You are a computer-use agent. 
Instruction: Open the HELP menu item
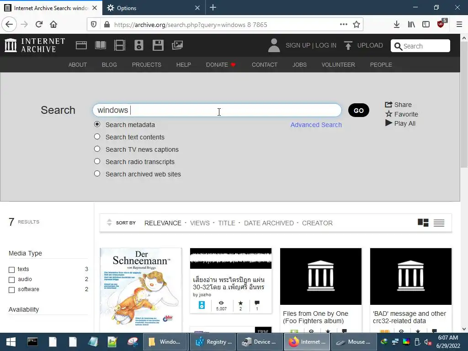(184, 64)
